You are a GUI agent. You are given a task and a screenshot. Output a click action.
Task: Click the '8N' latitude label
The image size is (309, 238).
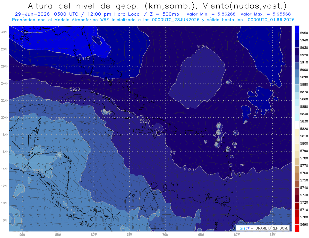5,220
